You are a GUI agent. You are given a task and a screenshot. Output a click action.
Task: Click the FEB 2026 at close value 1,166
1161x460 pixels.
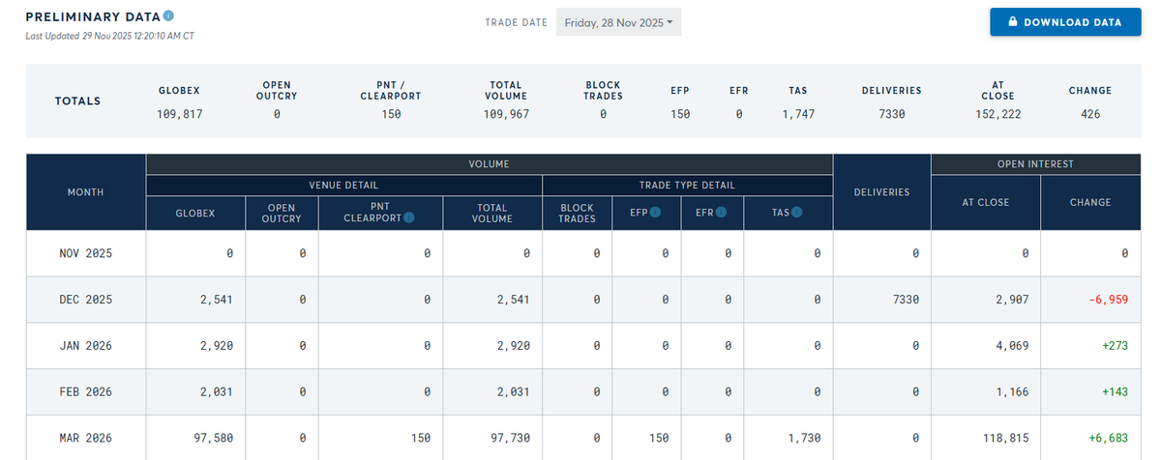[1012, 392]
